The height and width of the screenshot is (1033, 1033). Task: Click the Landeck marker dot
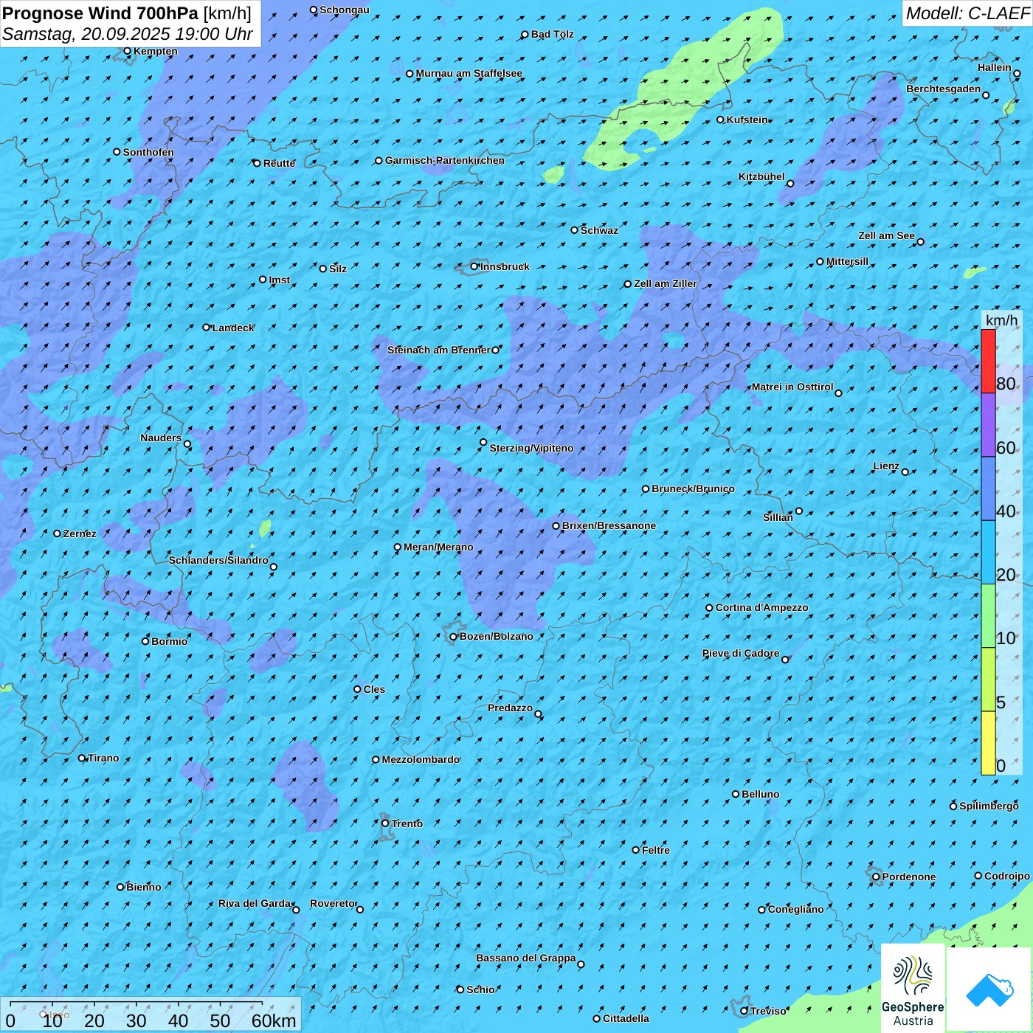[207, 328]
